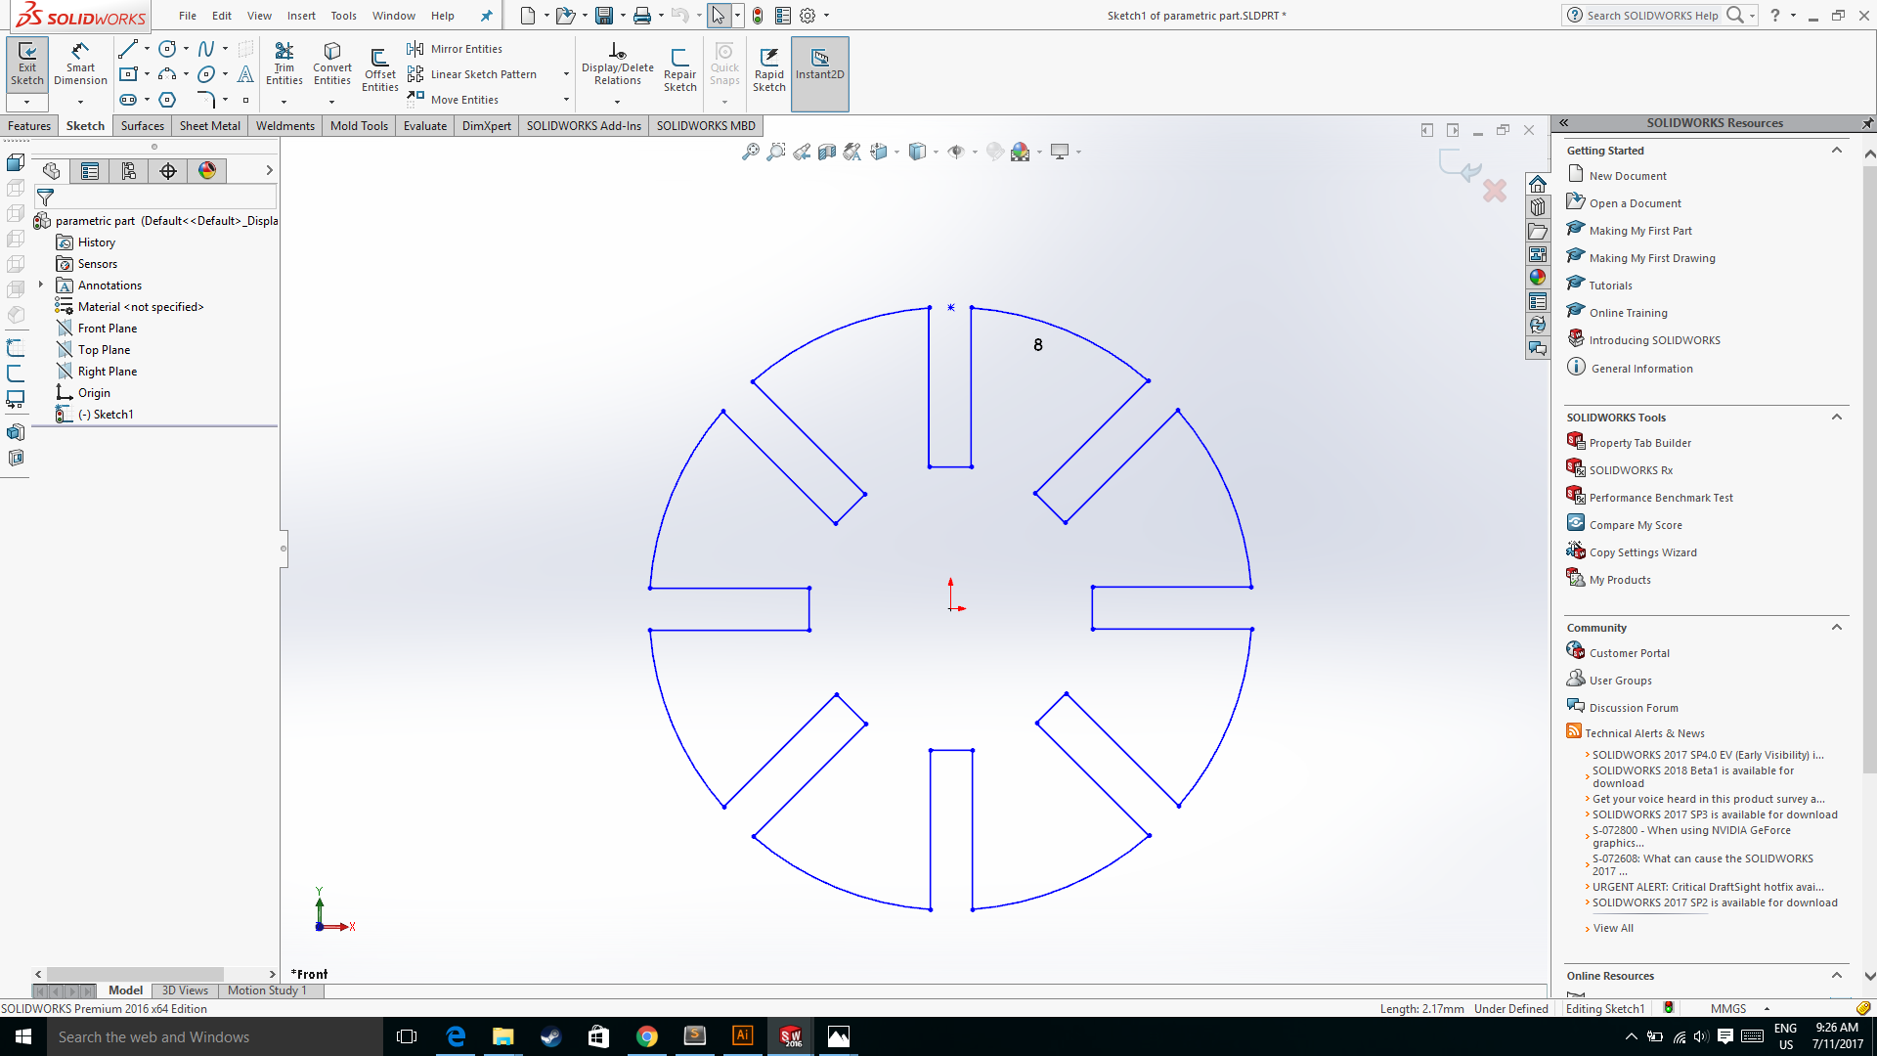Viewport: 1877px width, 1056px height.
Task: Open the PropertyManager tab icon
Action: click(90, 171)
